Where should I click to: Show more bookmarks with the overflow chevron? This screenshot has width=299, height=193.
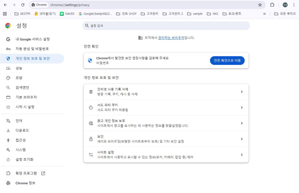point(264,14)
